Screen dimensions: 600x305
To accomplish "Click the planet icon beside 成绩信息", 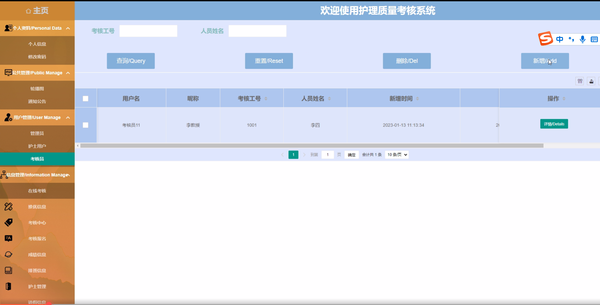I will point(8,254).
